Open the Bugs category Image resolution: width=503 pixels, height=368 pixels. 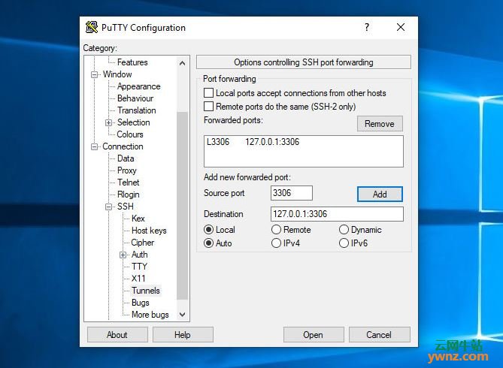[x=140, y=303]
